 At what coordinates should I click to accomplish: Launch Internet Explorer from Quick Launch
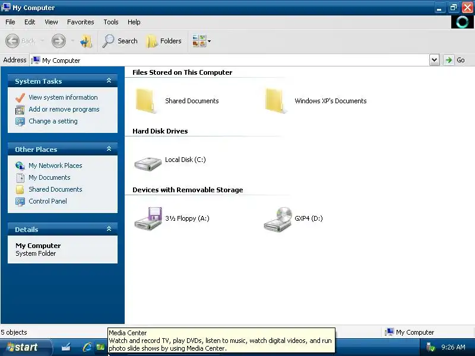(87, 347)
